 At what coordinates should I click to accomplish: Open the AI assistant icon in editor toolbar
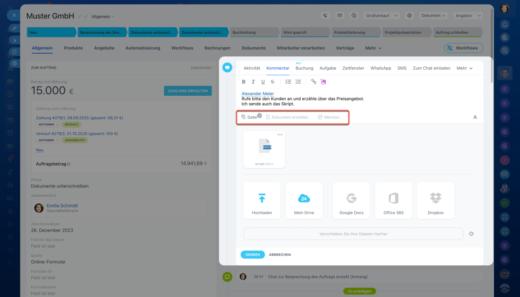click(x=323, y=82)
